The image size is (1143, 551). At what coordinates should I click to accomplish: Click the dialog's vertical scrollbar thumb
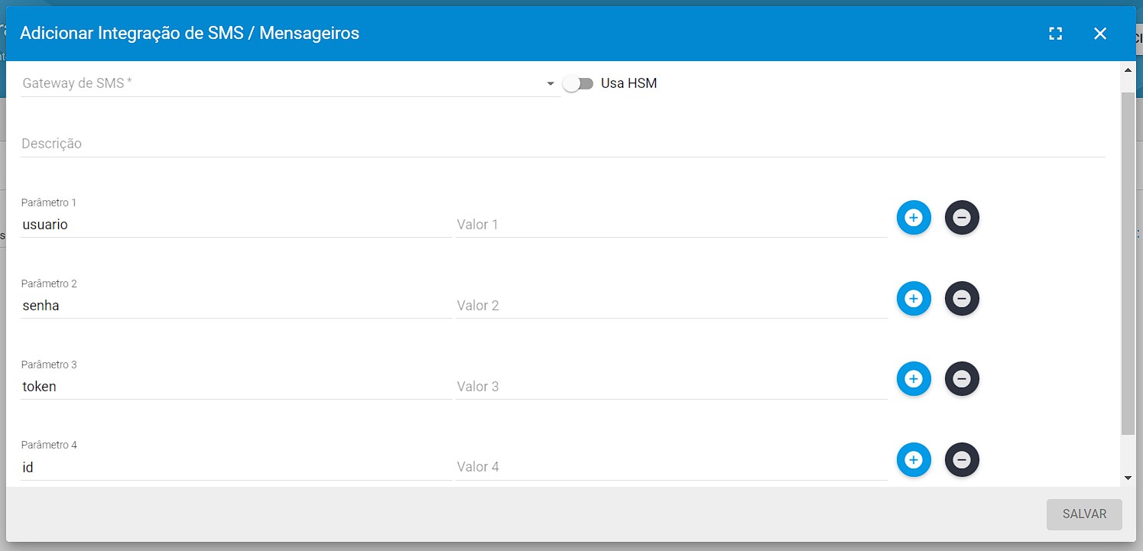point(1128,262)
